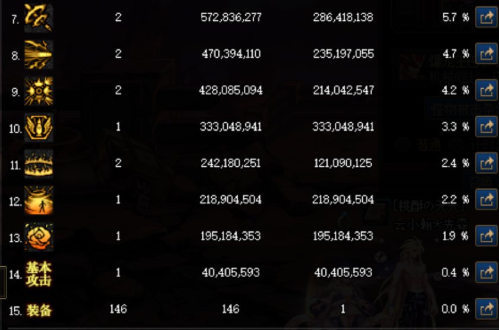This screenshot has width=499, height=330.
Task: Click the share button for basic attack 0.4 %
Action: pos(487,273)
